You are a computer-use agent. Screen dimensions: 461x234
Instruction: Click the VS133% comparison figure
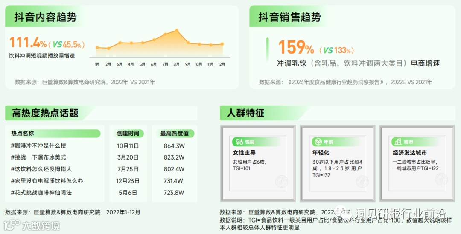[337, 50]
